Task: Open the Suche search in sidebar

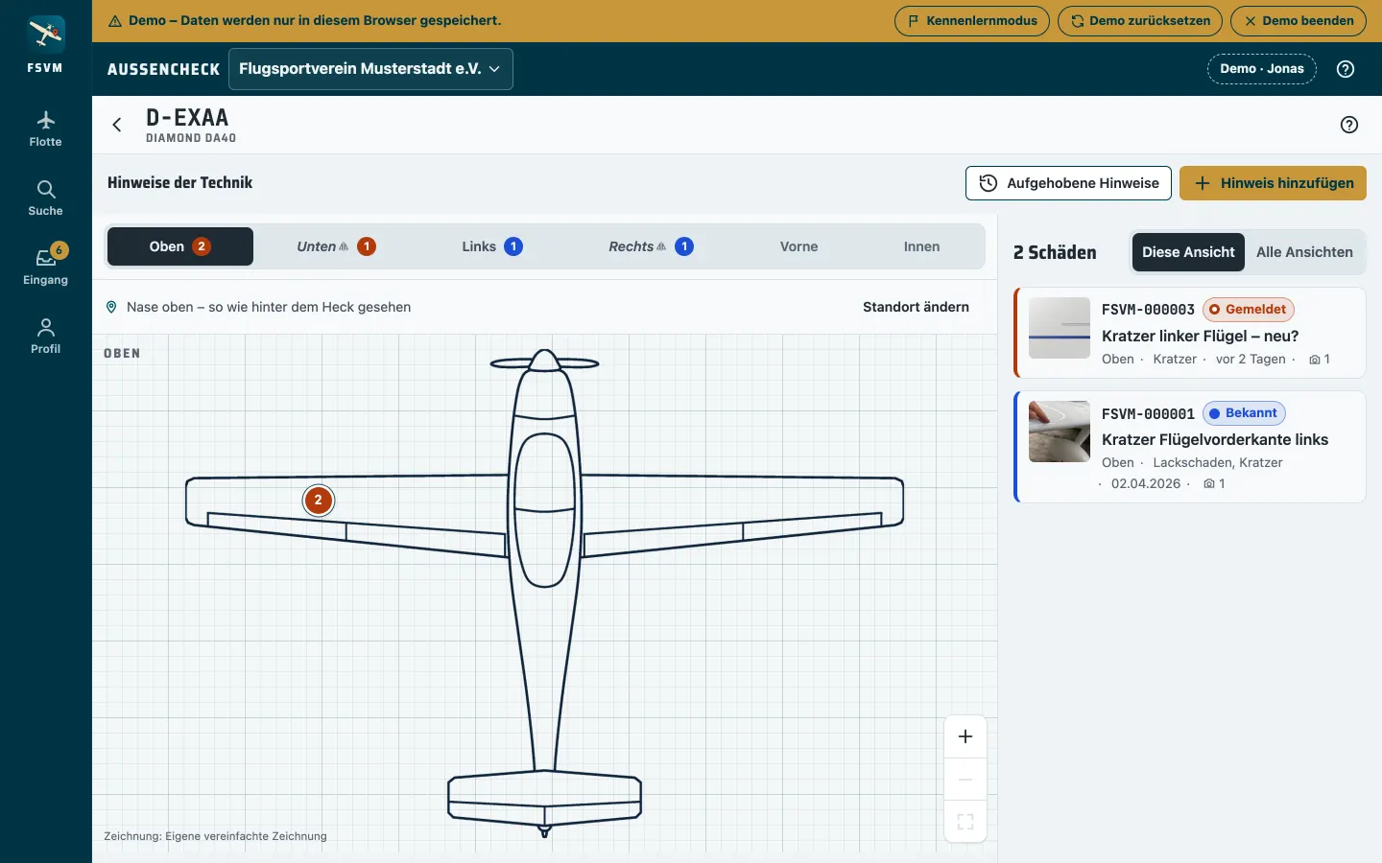Action: pyautogui.click(x=45, y=198)
